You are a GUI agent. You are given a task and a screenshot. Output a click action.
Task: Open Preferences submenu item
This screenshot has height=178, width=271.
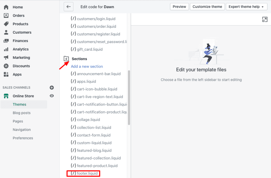point(23,138)
